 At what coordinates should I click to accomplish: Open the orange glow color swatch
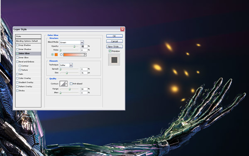(56, 55)
